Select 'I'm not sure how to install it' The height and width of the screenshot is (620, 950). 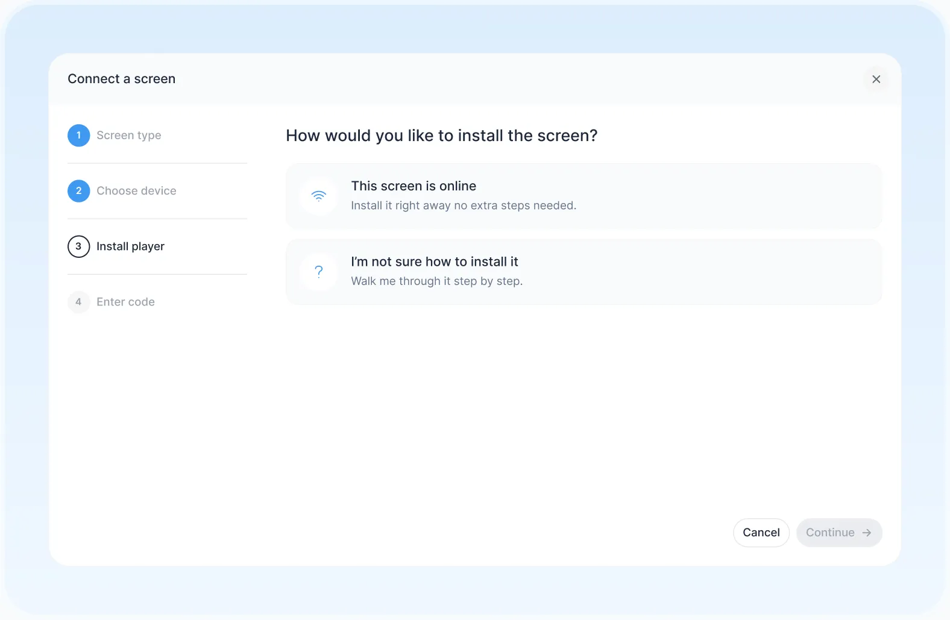coord(584,272)
